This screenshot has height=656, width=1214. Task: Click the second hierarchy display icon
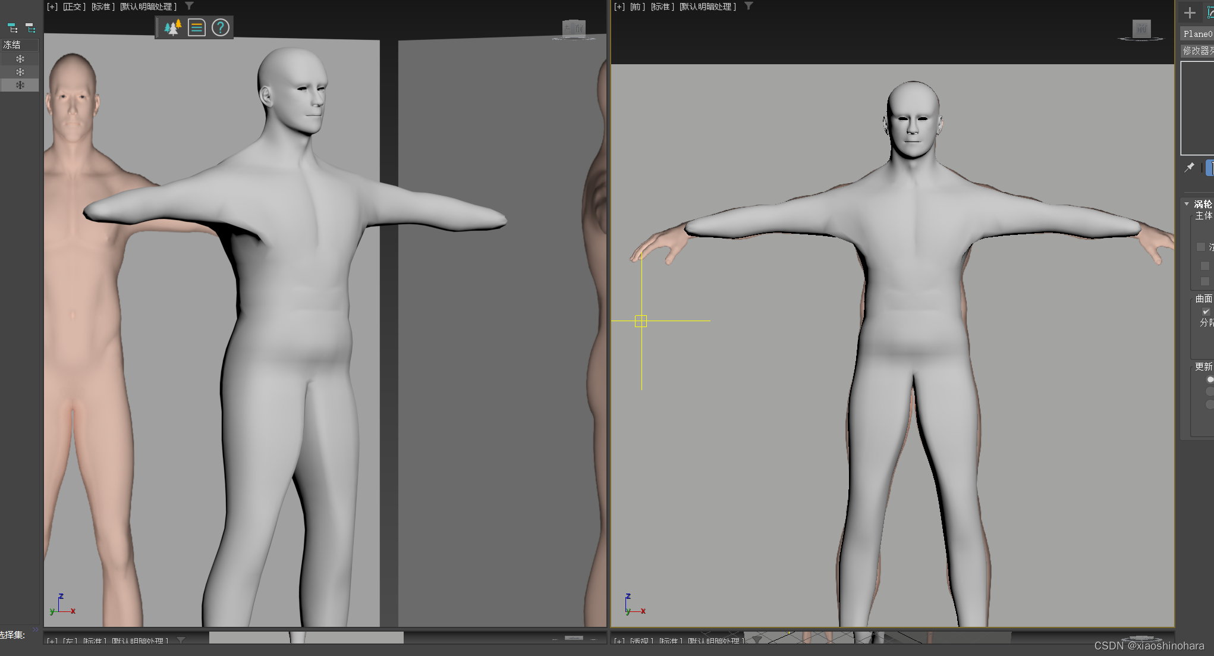(30, 28)
